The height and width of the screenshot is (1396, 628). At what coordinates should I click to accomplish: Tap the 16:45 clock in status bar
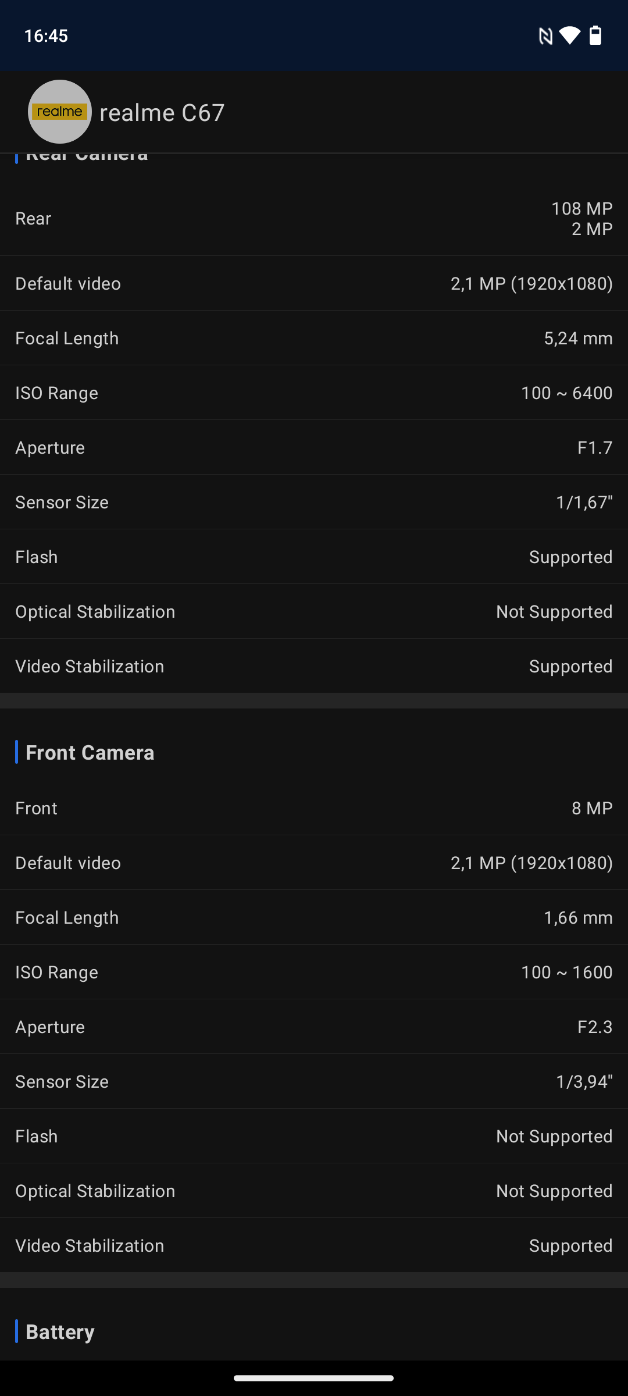click(x=46, y=36)
